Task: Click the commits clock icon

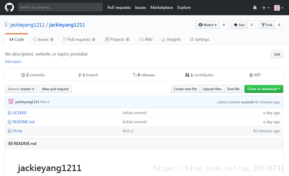Action: (x=23, y=75)
